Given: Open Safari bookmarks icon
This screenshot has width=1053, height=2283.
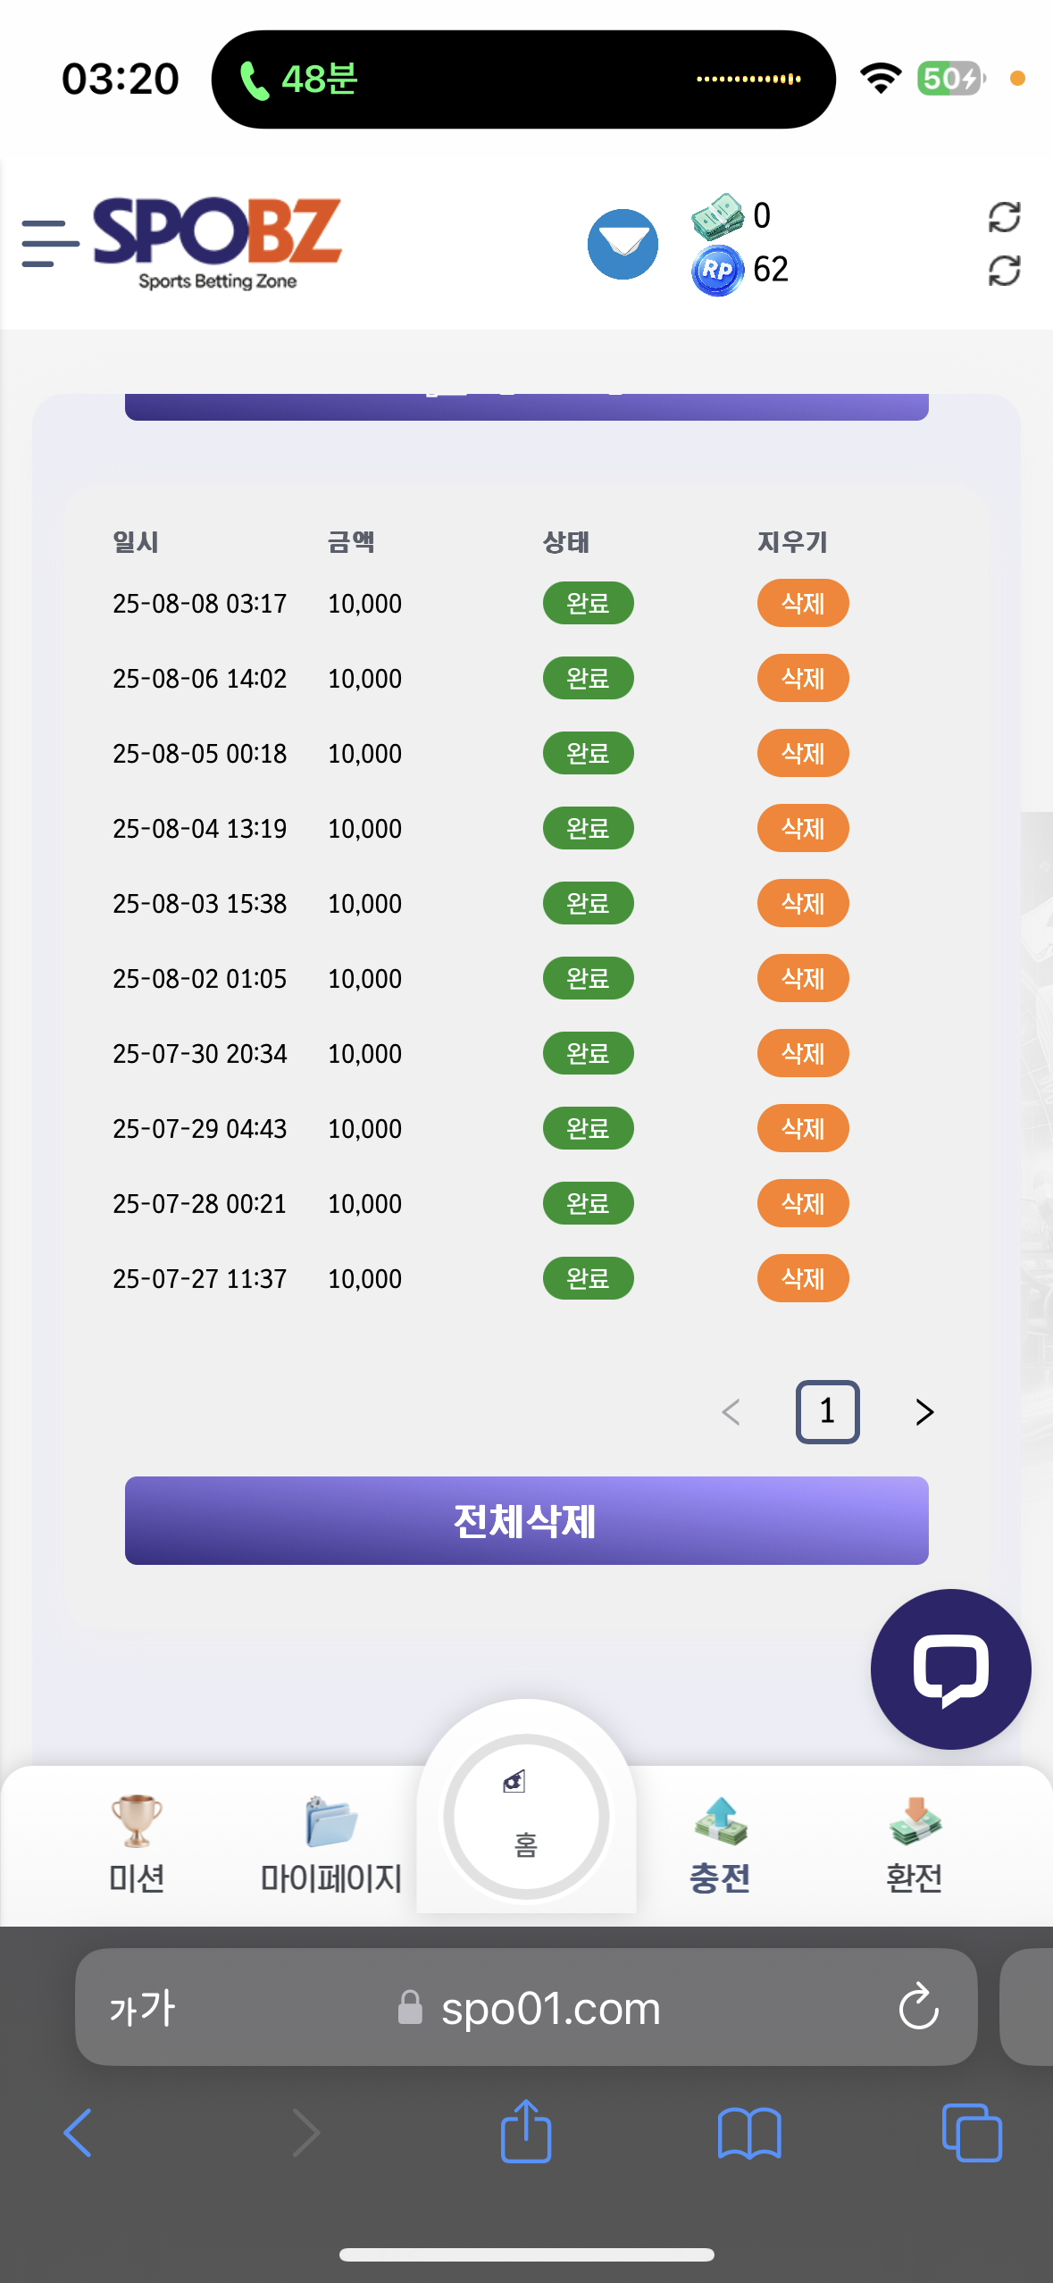Looking at the screenshot, I should tap(749, 2133).
